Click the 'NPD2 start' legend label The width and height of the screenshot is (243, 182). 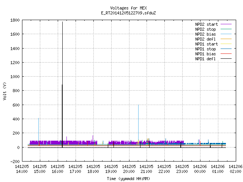[x=207, y=24]
